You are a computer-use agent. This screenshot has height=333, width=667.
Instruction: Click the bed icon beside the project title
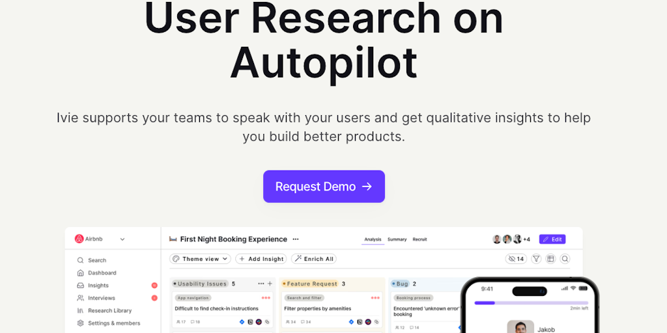tap(173, 239)
